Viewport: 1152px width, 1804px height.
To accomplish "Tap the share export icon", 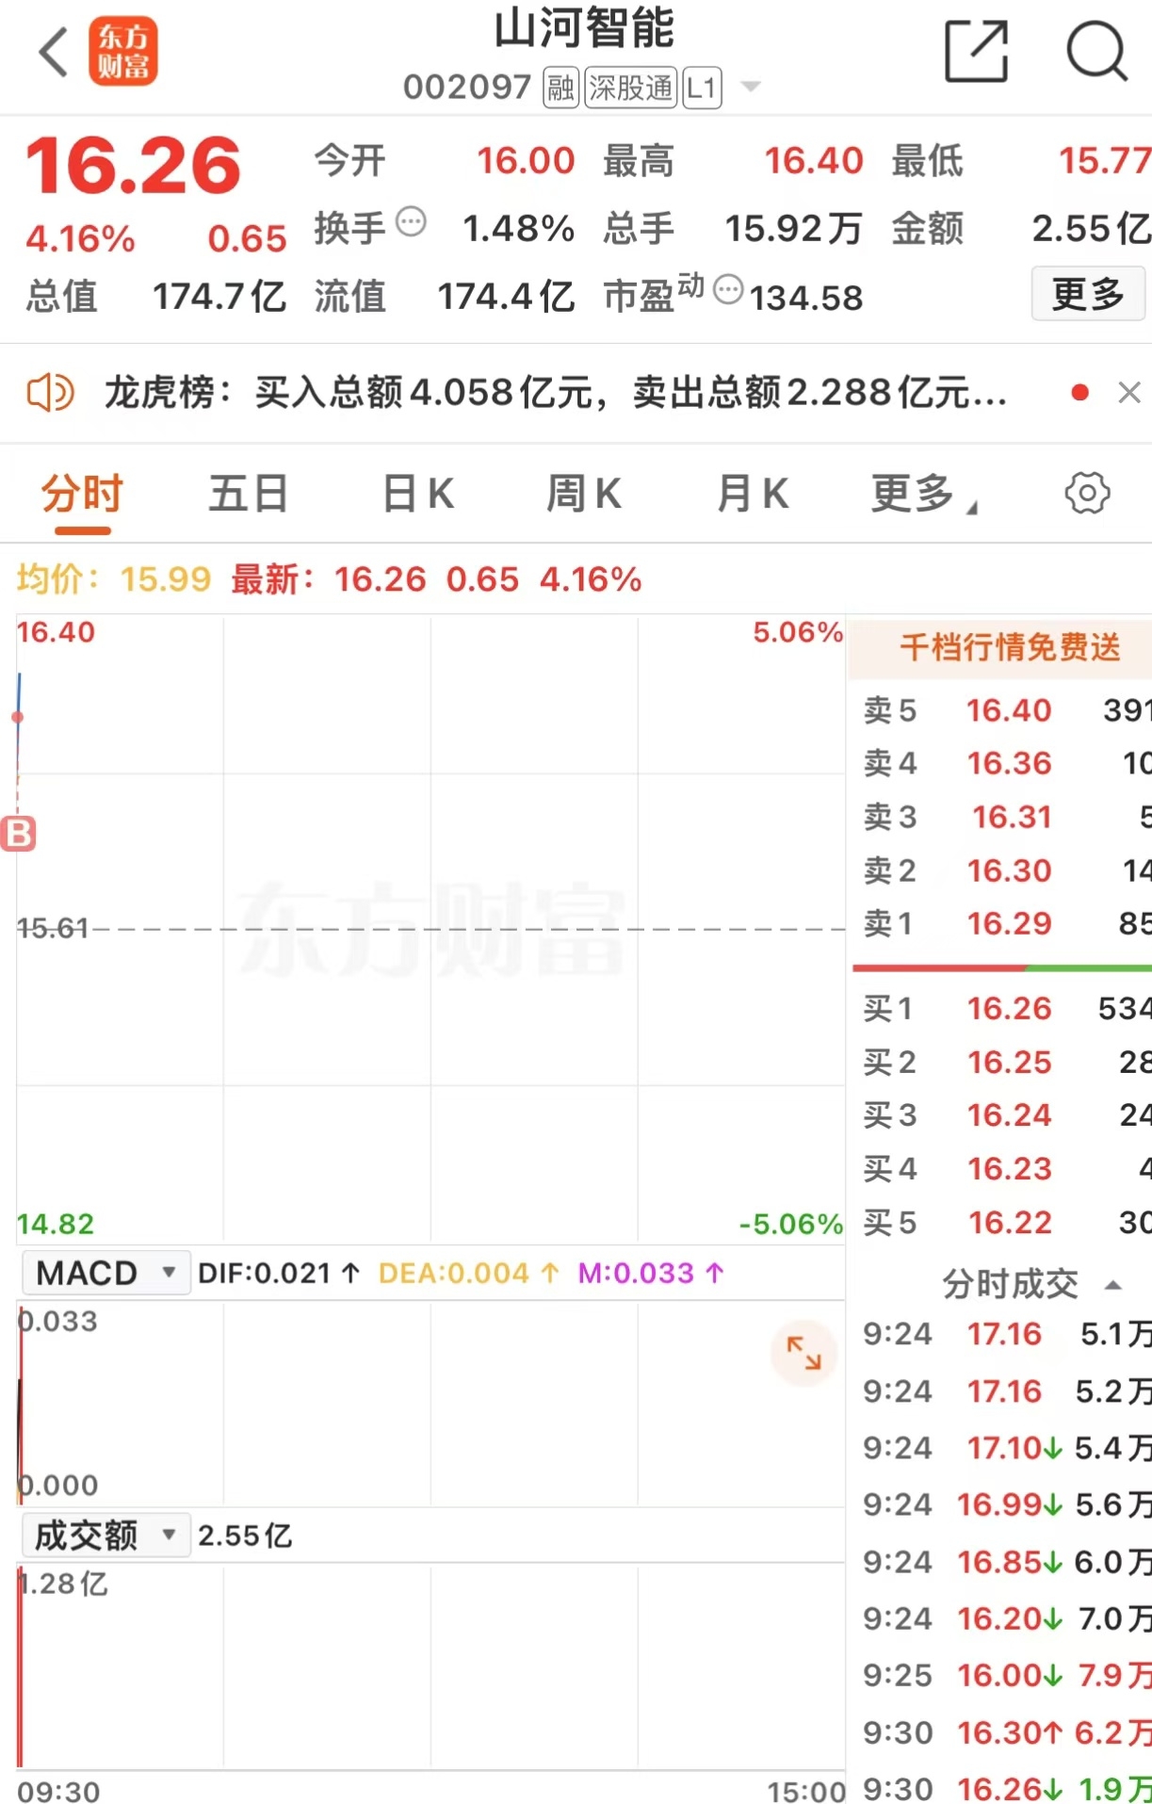I will pos(977,52).
